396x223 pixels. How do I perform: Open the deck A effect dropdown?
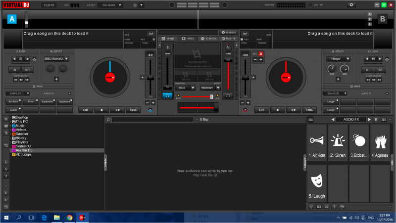coord(56,59)
